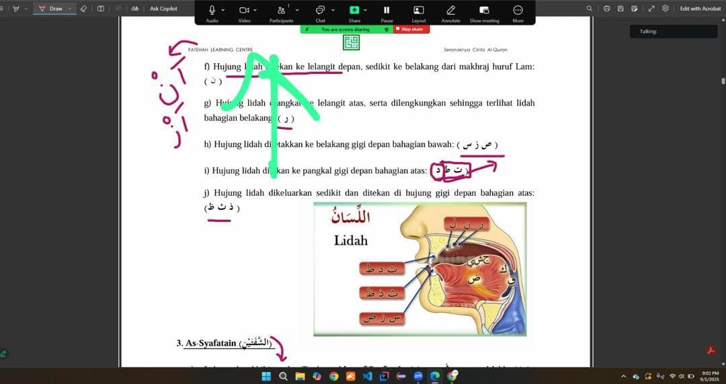Toggle the page view layout icon

(x=100, y=8)
